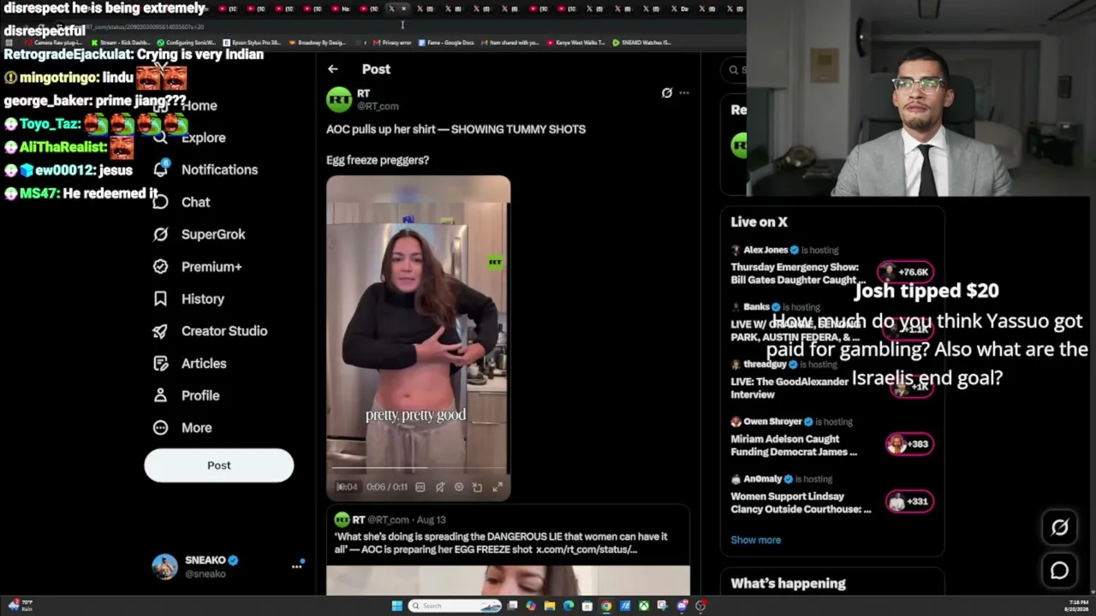Open Creator Studio in the sidebar
Screen dimensions: 1096x616
point(224,331)
